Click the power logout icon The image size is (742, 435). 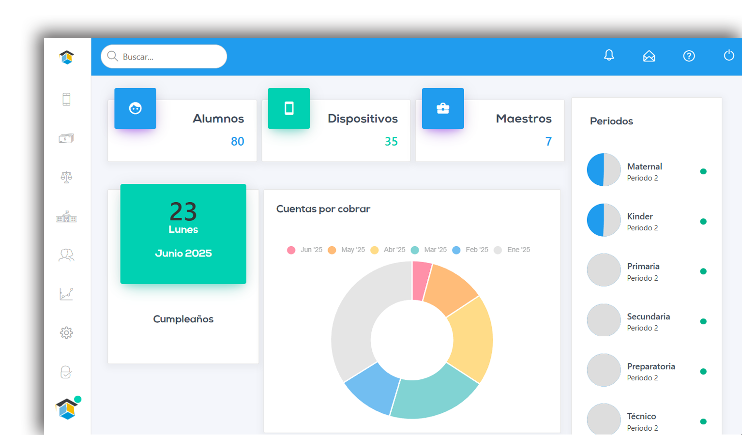[x=729, y=56]
